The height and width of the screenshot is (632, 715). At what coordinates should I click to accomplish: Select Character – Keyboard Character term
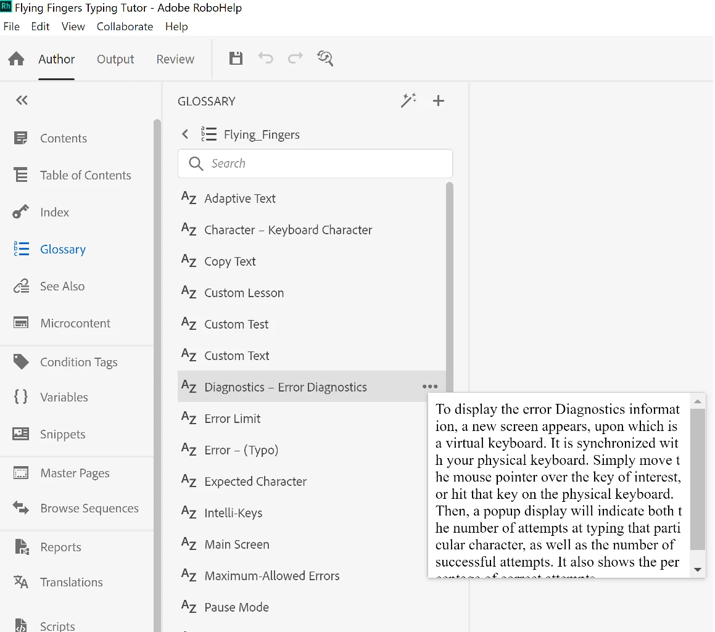coord(312,229)
